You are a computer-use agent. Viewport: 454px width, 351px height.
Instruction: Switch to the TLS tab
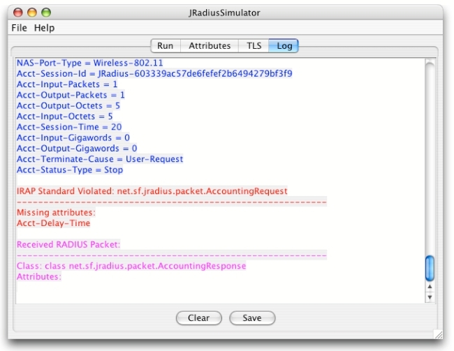[254, 46]
